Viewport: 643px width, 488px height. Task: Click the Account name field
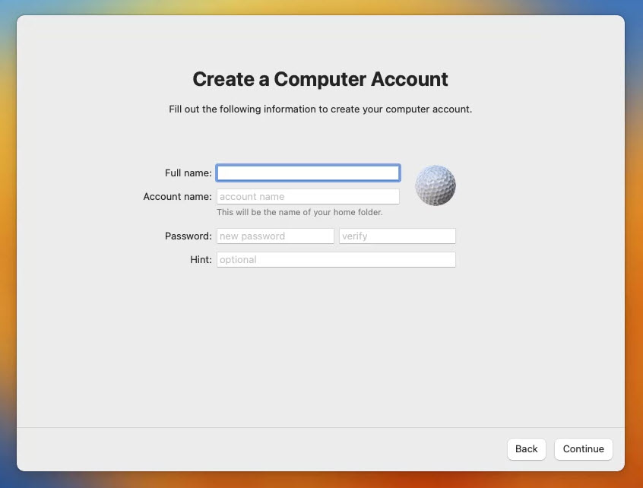[308, 196]
